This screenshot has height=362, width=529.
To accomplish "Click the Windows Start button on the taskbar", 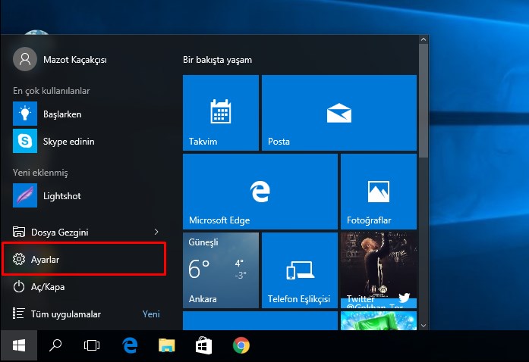I will (19, 346).
